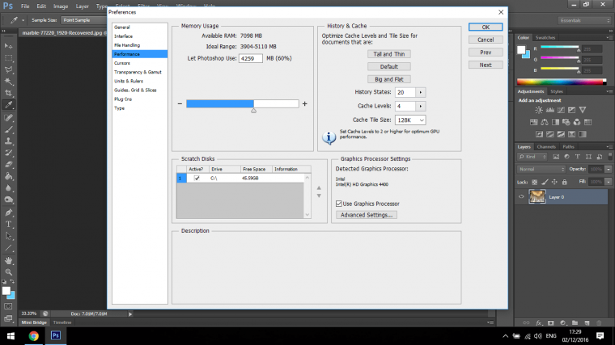Click the Big and Flat button
Screen dimensions: 615x345
point(389,79)
